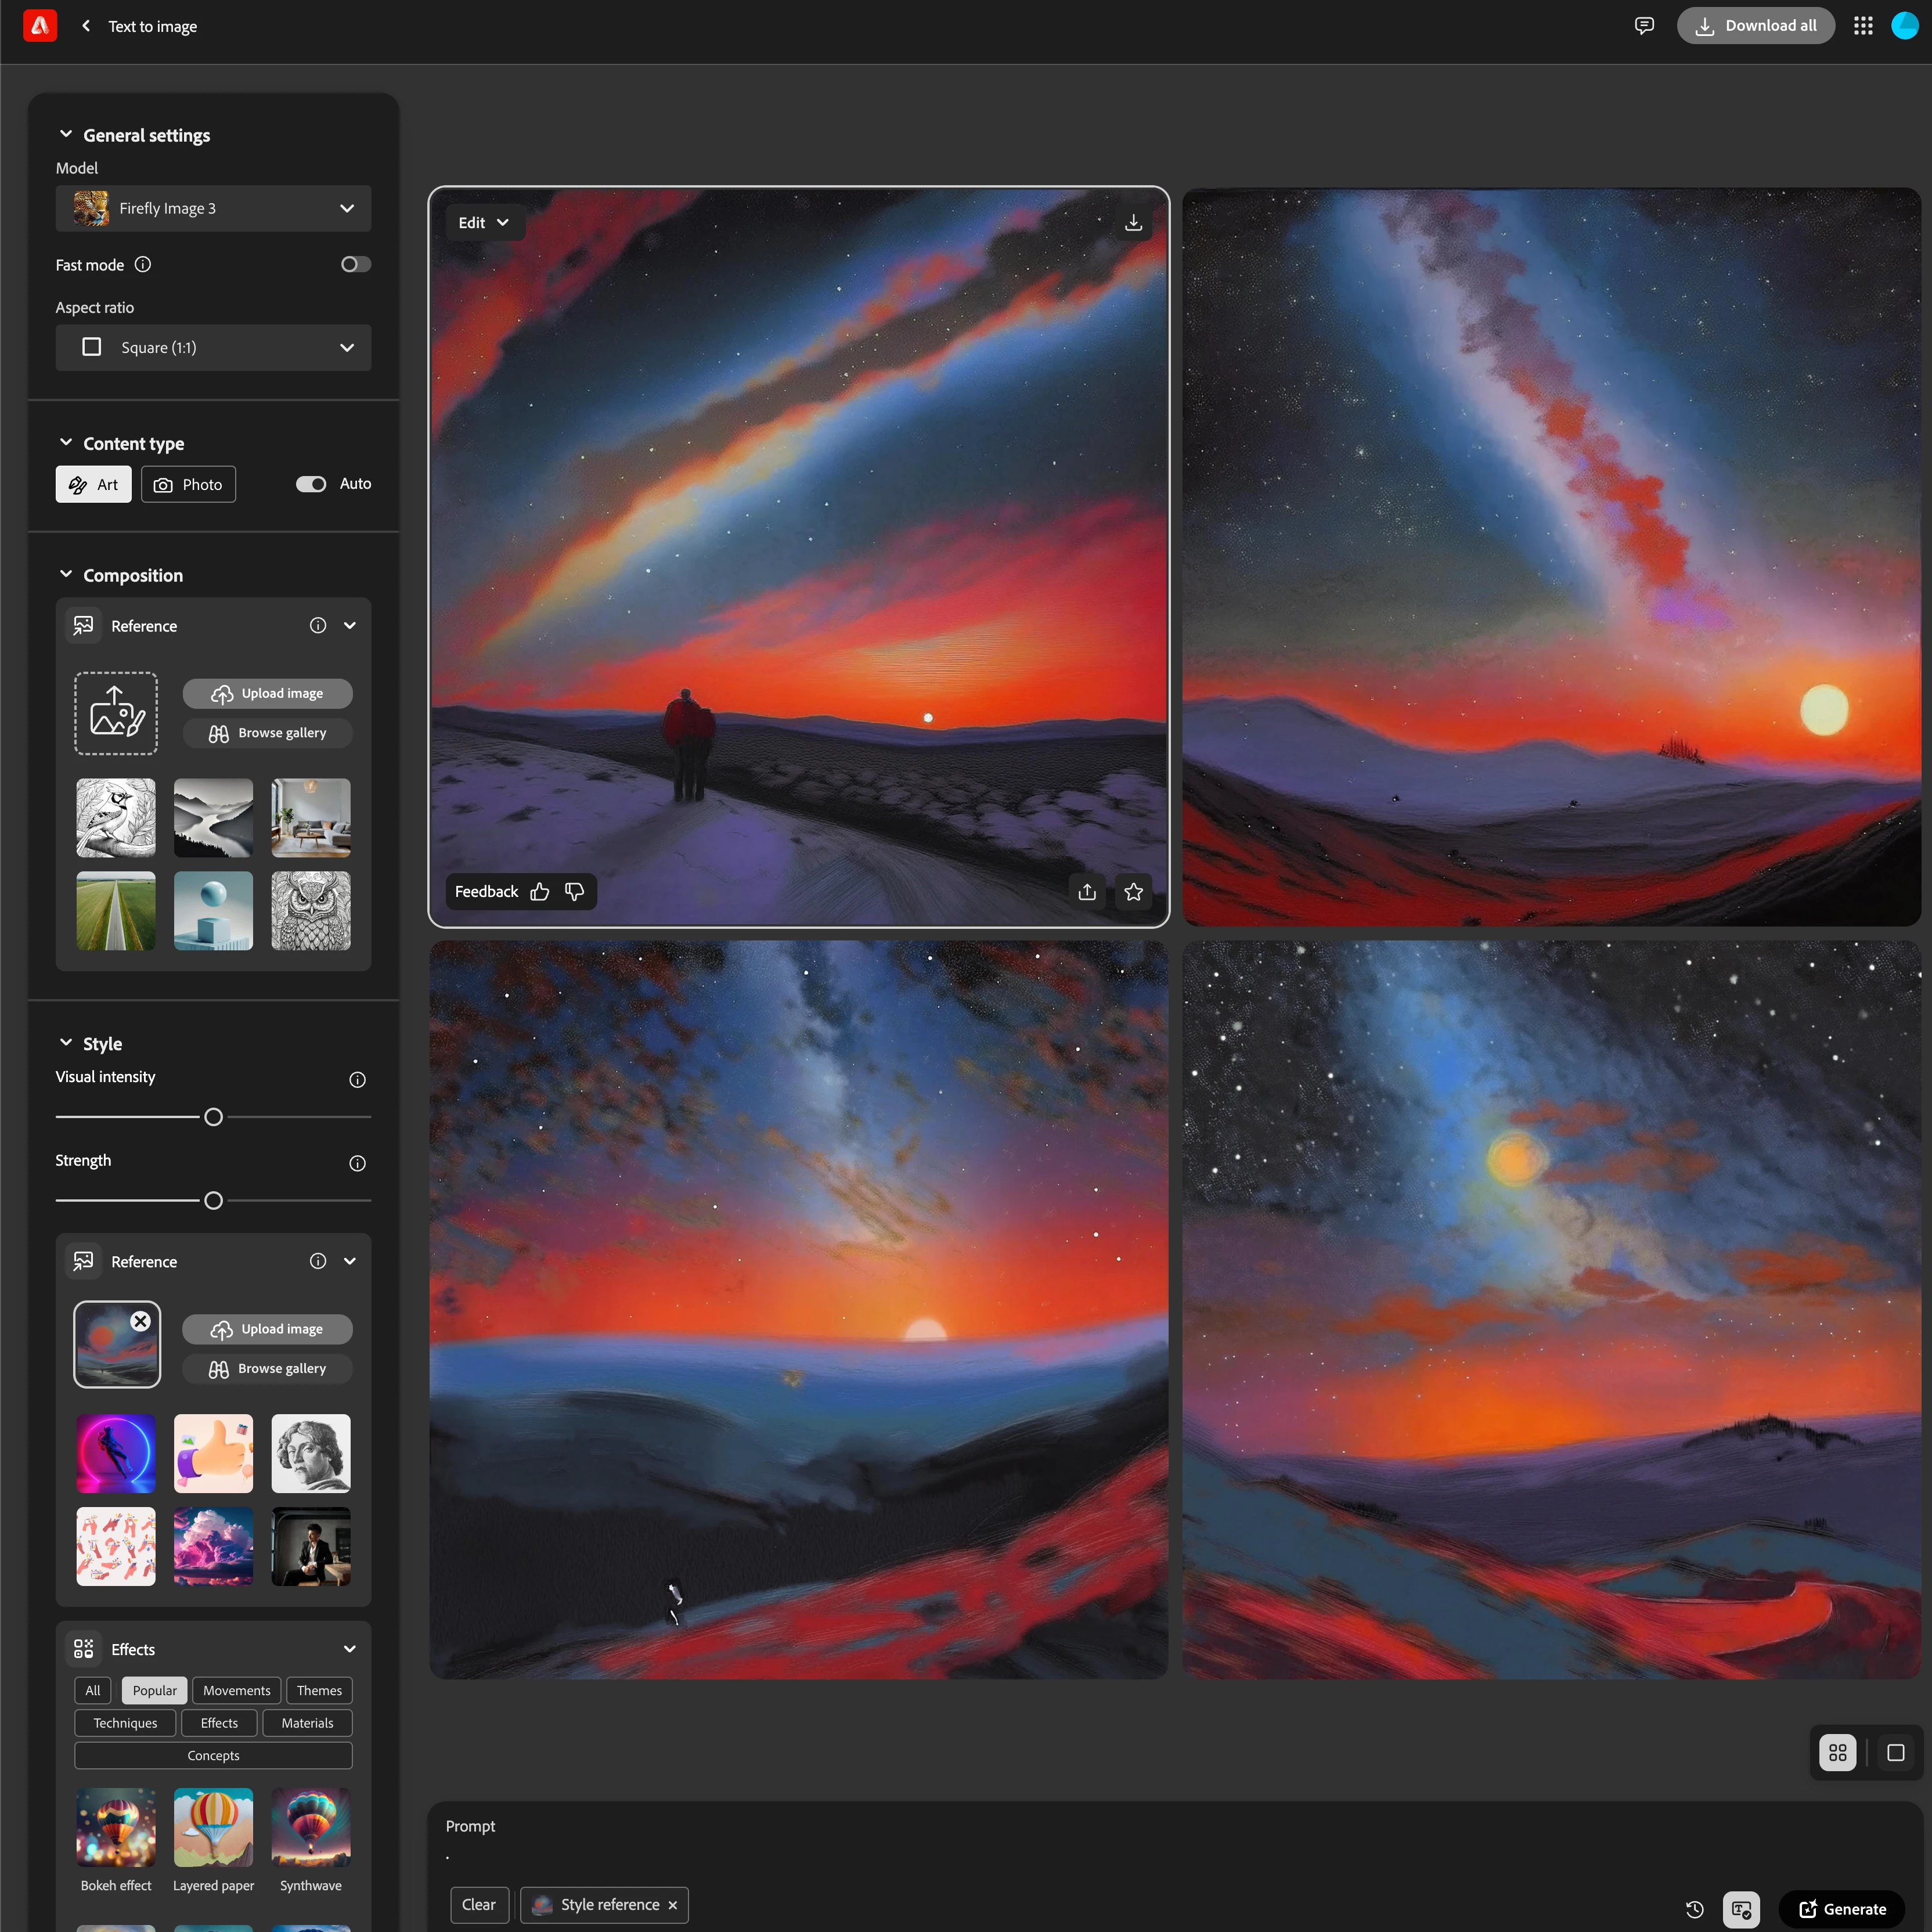Viewport: 1932px width, 1932px height.
Task: Select the Themes effects tab
Action: [x=319, y=1691]
